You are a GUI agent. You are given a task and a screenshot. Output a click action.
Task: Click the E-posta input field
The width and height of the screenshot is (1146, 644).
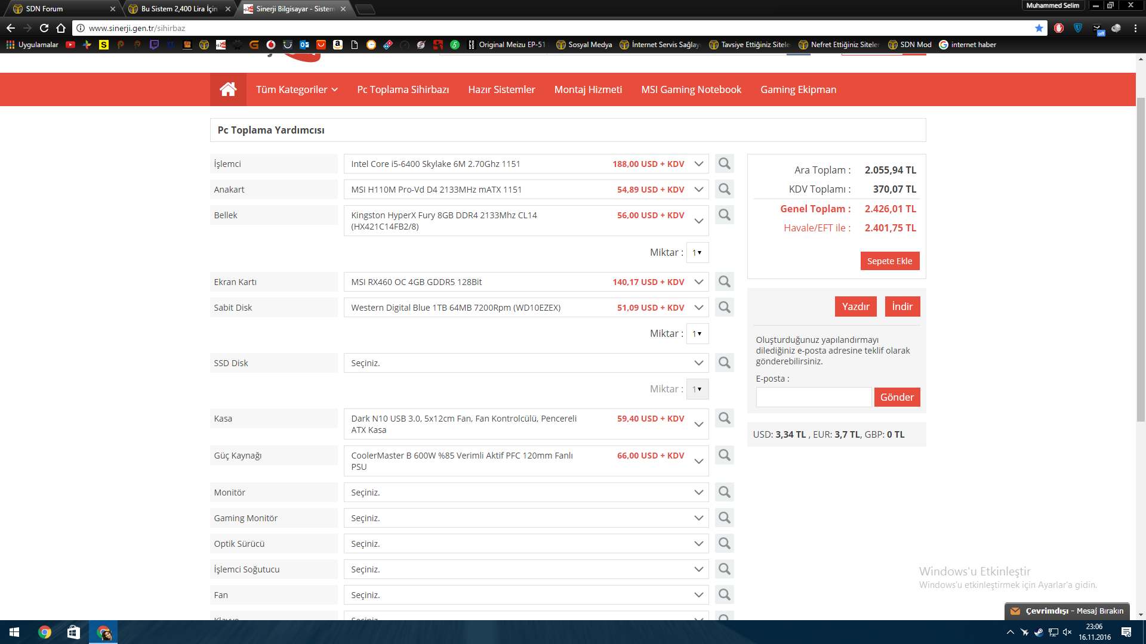(x=814, y=397)
